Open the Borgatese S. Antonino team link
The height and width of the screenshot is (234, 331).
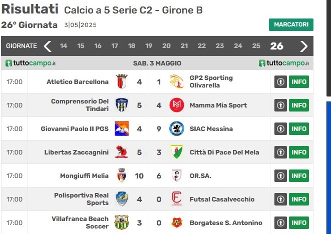[226, 222]
